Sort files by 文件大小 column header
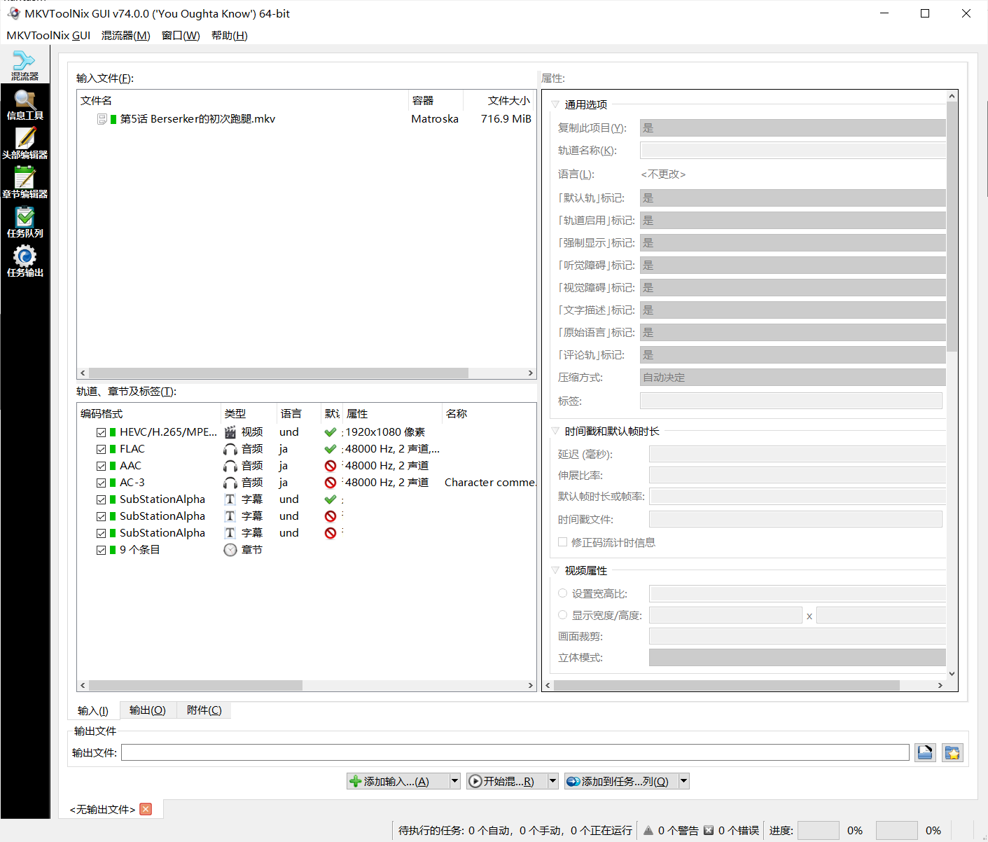The height and width of the screenshot is (842, 988). (x=500, y=101)
